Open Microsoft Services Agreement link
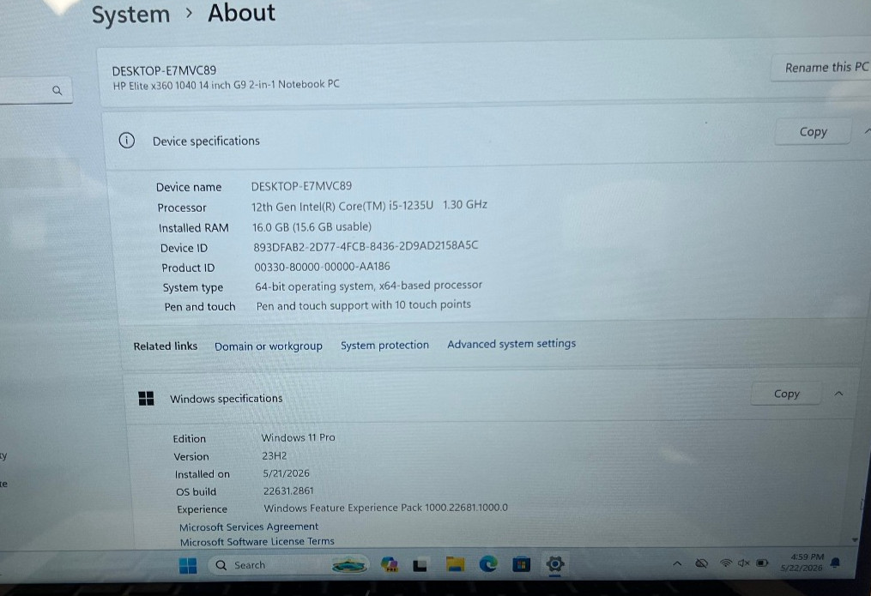The height and width of the screenshot is (596, 871). (x=248, y=527)
